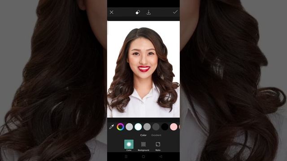Select the pink color swatch
The width and height of the screenshot is (287, 161).
[174, 127]
